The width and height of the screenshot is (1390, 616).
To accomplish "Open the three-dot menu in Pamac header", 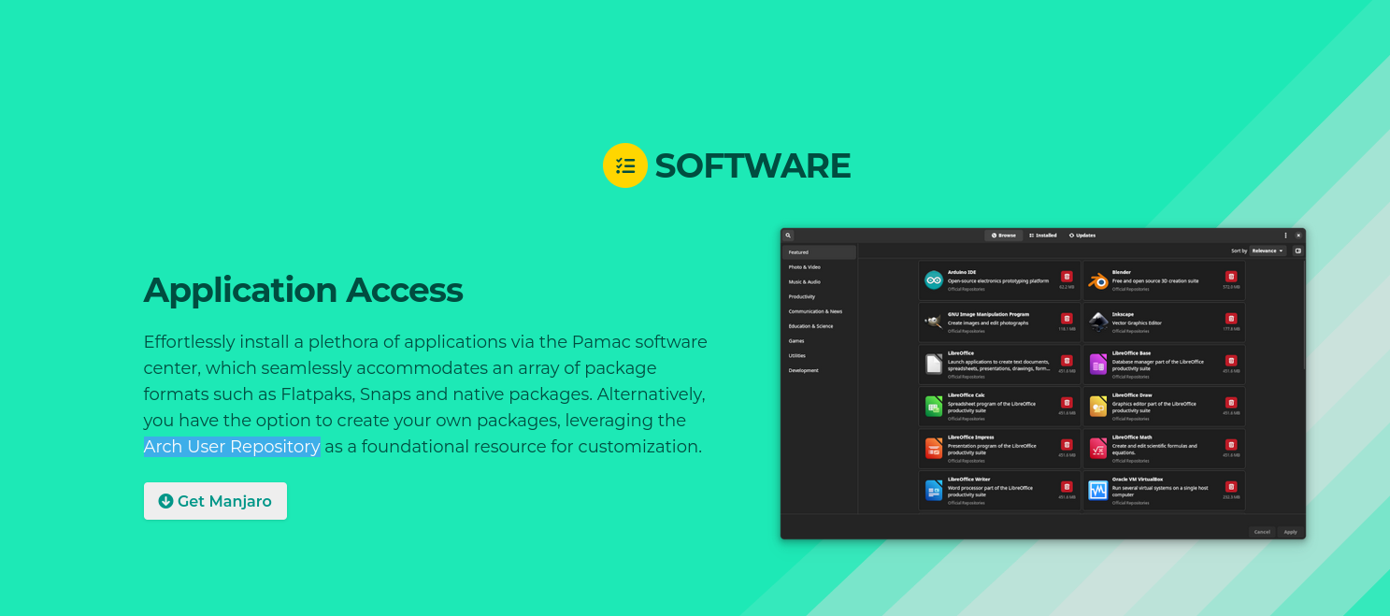I will click(1285, 236).
